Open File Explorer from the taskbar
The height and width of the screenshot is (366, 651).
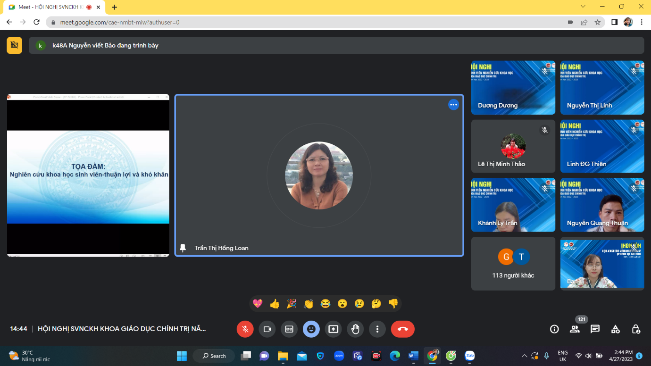(x=283, y=356)
